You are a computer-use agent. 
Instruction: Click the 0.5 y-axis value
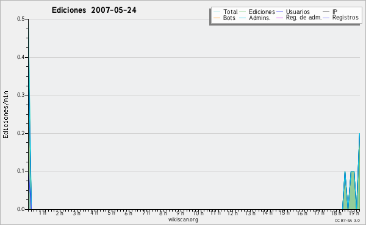[x=21, y=19]
